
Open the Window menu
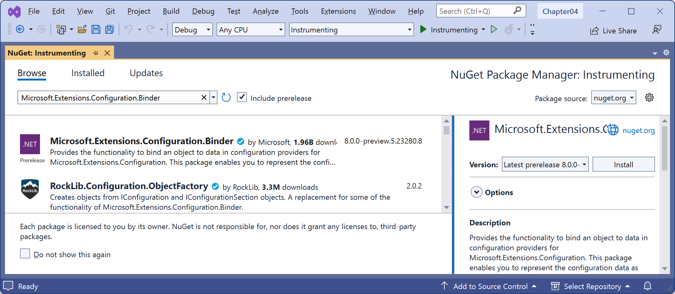point(382,11)
